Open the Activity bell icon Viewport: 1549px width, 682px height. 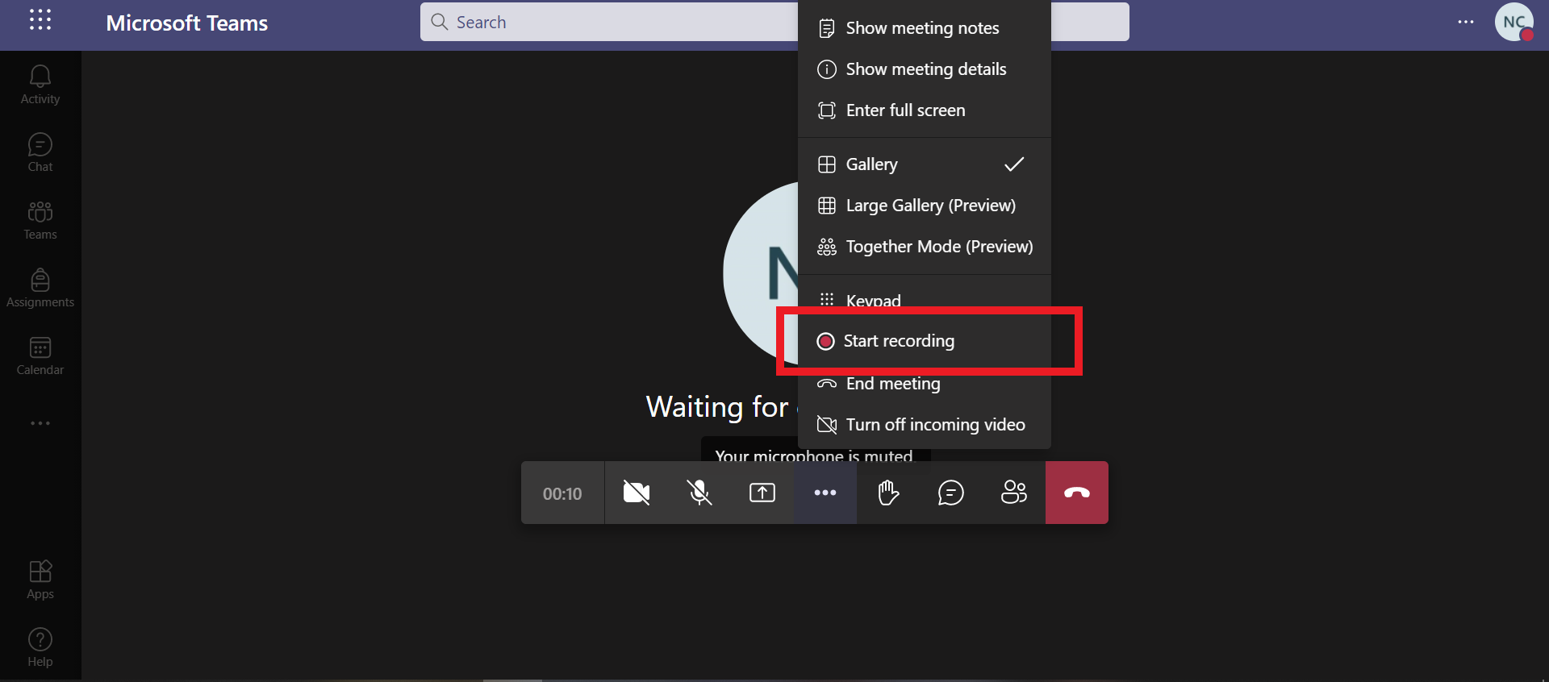[40, 85]
